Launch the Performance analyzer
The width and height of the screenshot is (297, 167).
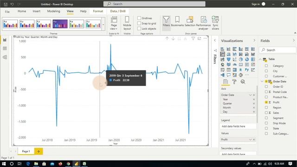click(203, 23)
